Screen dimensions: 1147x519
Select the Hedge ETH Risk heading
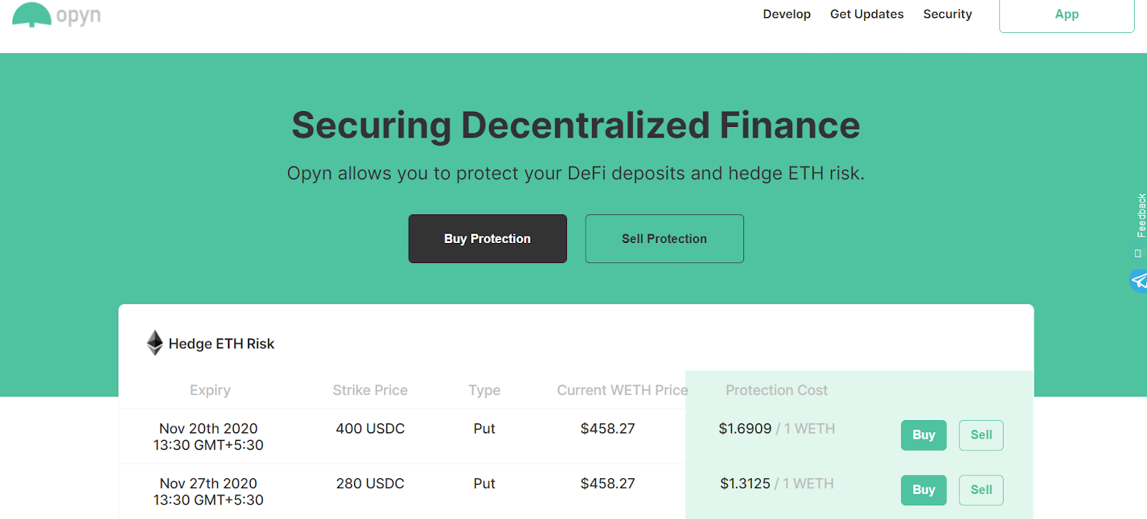tap(222, 344)
